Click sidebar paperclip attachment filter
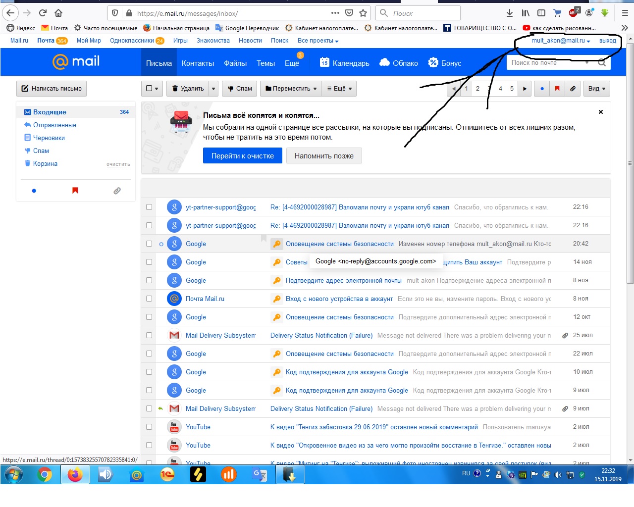This screenshot has width=634, height=507. tap(117, 191)
